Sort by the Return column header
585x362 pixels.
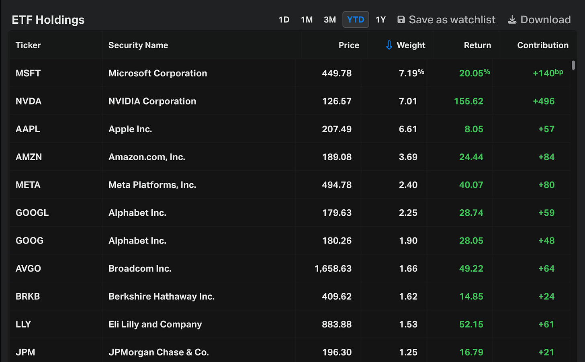coord(477,45)
